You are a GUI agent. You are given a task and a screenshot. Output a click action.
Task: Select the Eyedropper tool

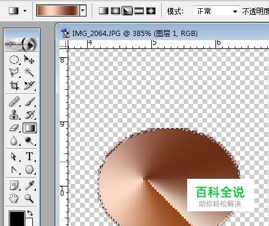(29, 185)
